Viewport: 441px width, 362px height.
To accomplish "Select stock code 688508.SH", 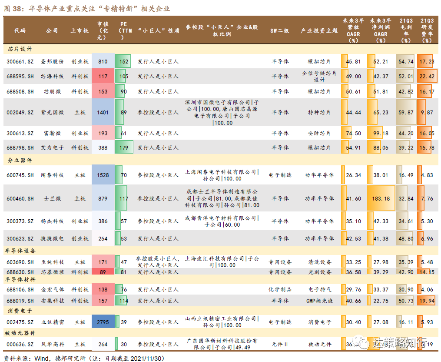I will coord(20,91).
